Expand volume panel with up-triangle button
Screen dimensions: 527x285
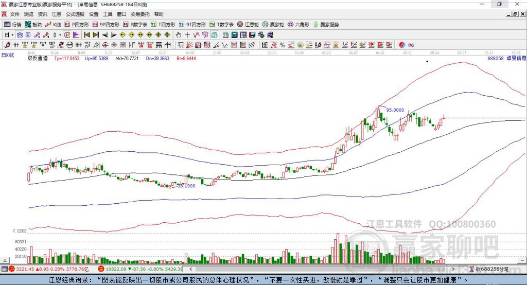tap(5, 260)
